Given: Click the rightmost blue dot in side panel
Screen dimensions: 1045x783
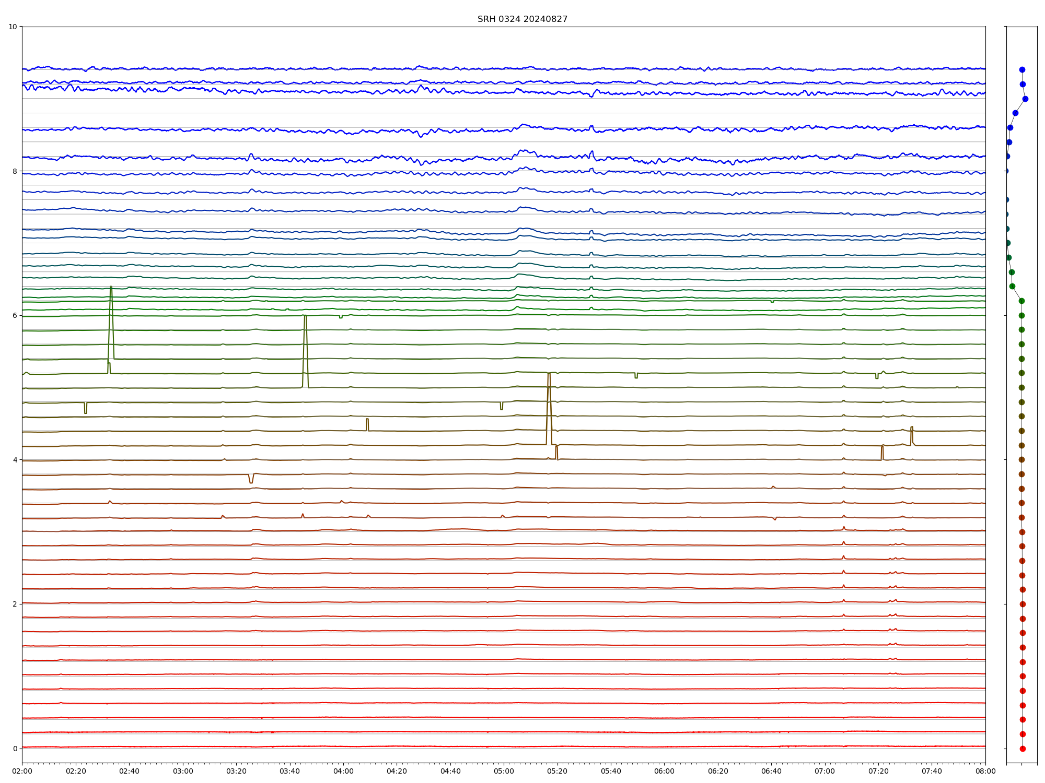Looking at the screenshot, I should point(1025,99).
